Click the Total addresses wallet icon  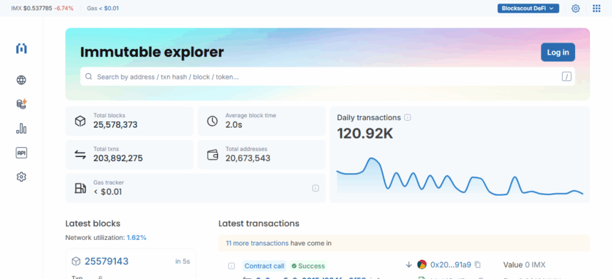coord(212,155)
